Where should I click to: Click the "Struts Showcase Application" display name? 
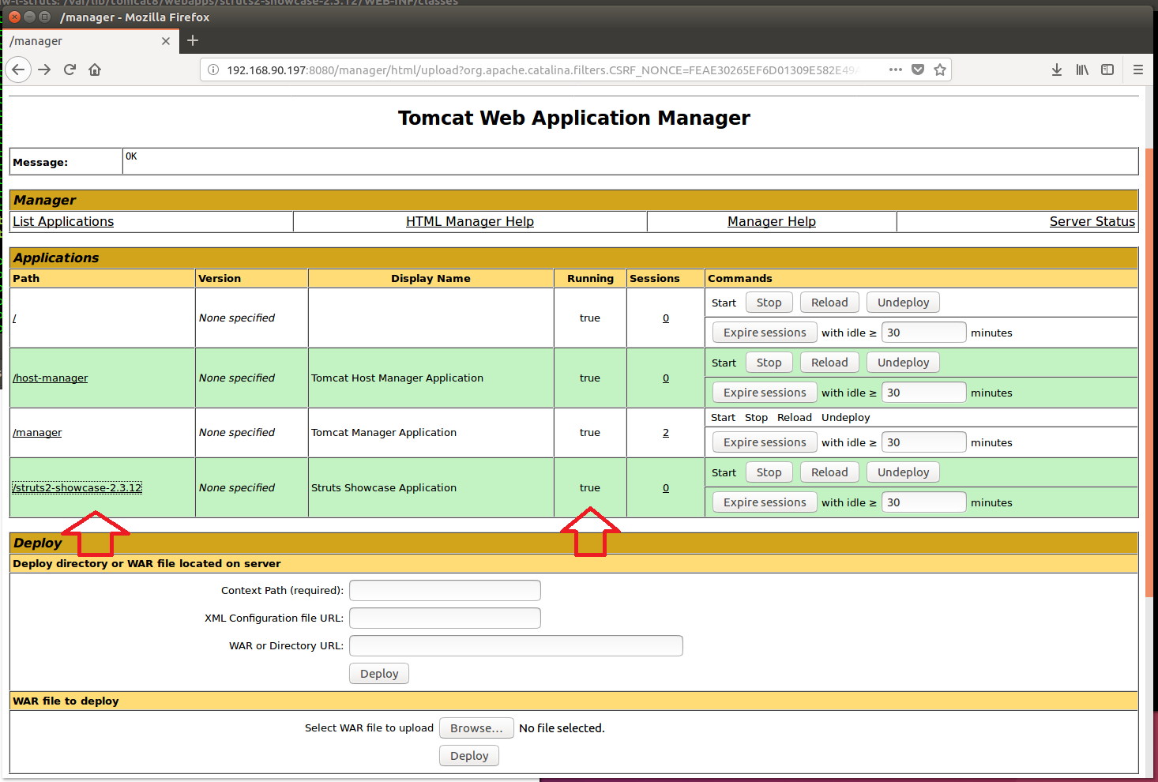click(384, 488)
